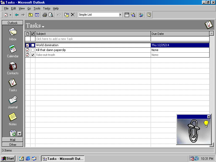Open Contacts from the Outlook bar
This screenshot has height=162, width=216.
coord(13,68)
